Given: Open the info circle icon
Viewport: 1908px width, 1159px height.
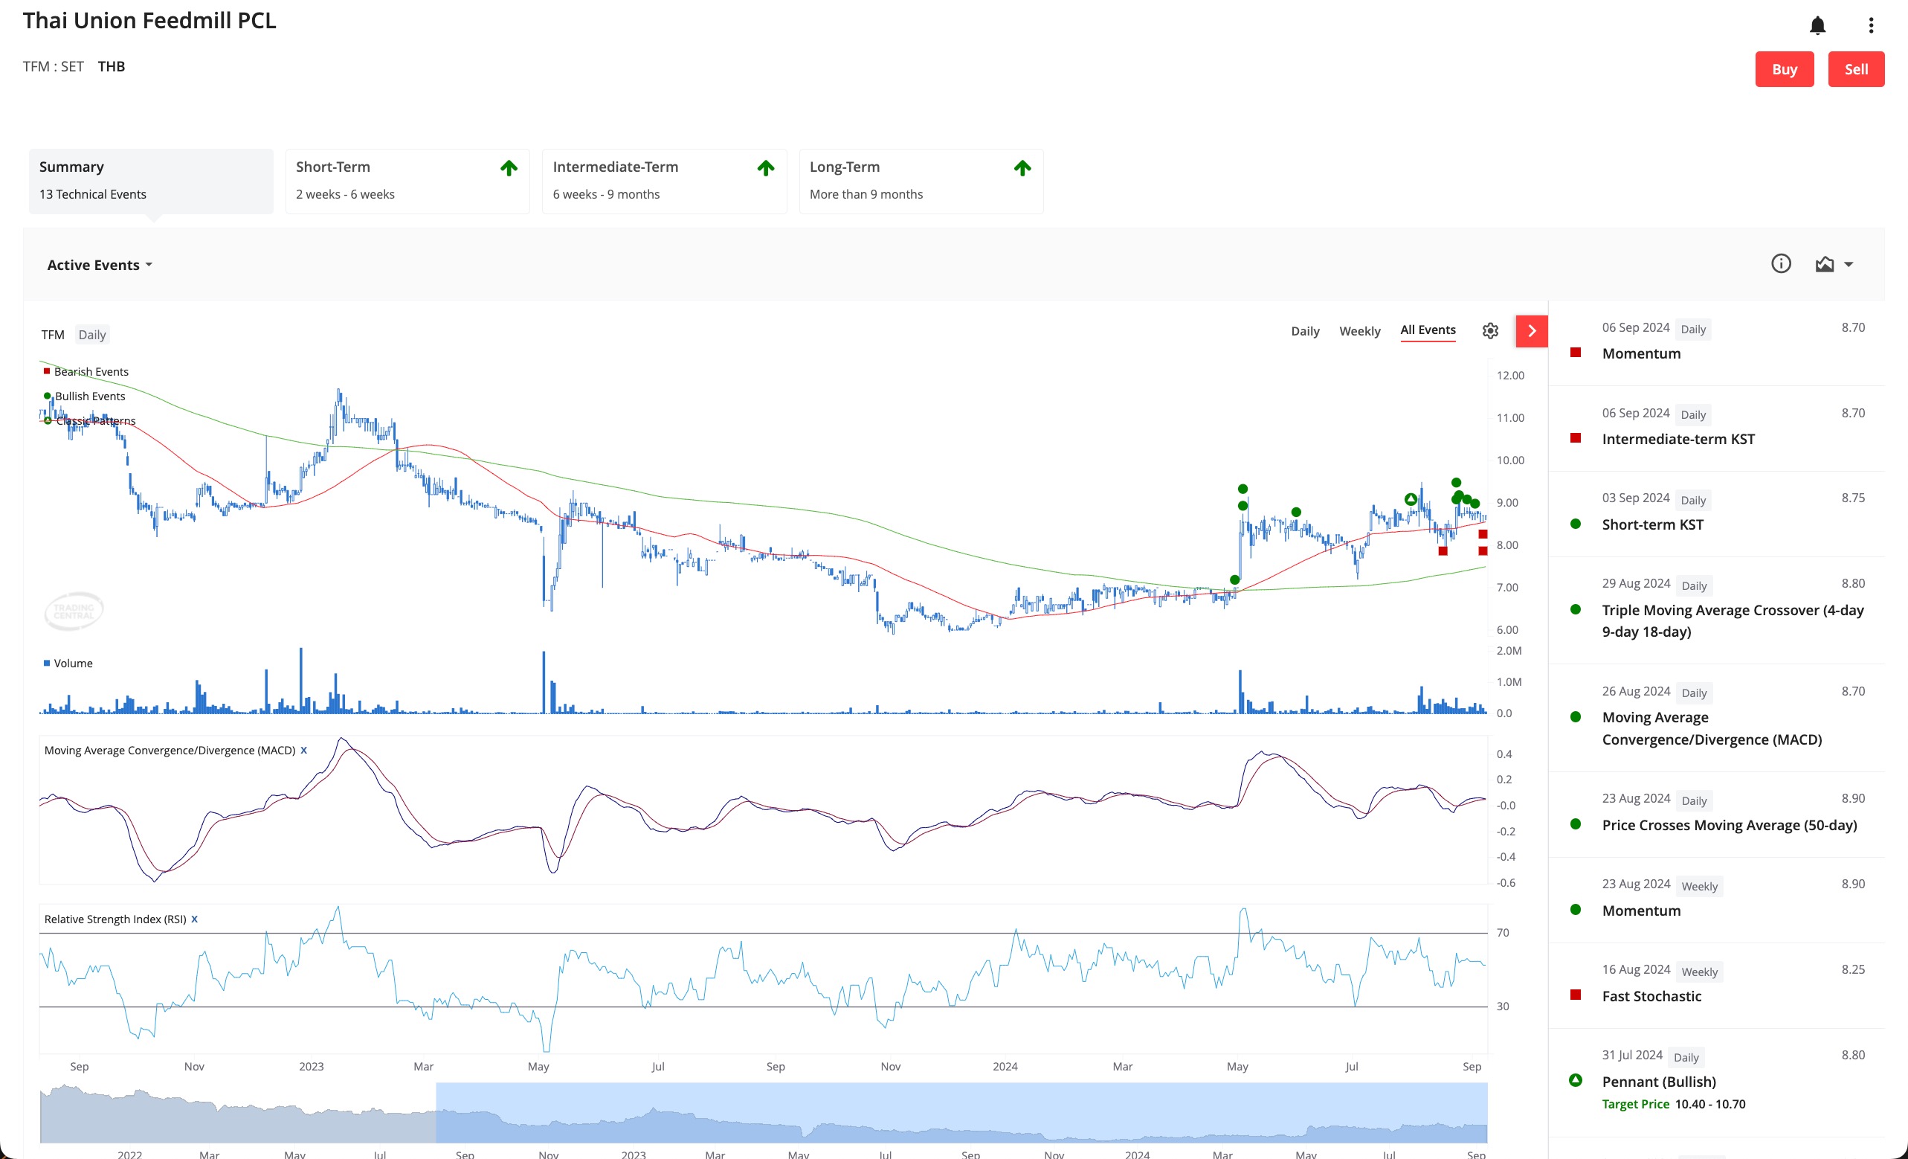Looking at the screenshot, I should tap(1781, 263).
